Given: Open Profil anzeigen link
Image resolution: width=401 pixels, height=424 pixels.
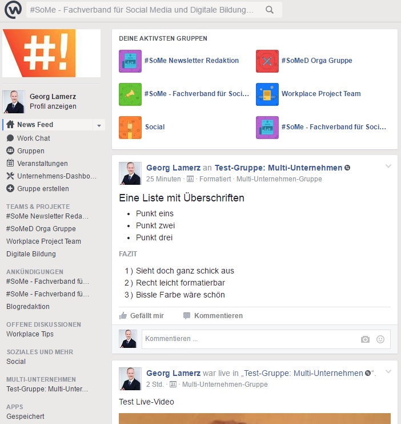Looking at the screenshot, I should pyautogui.click(x=53, y=106).
